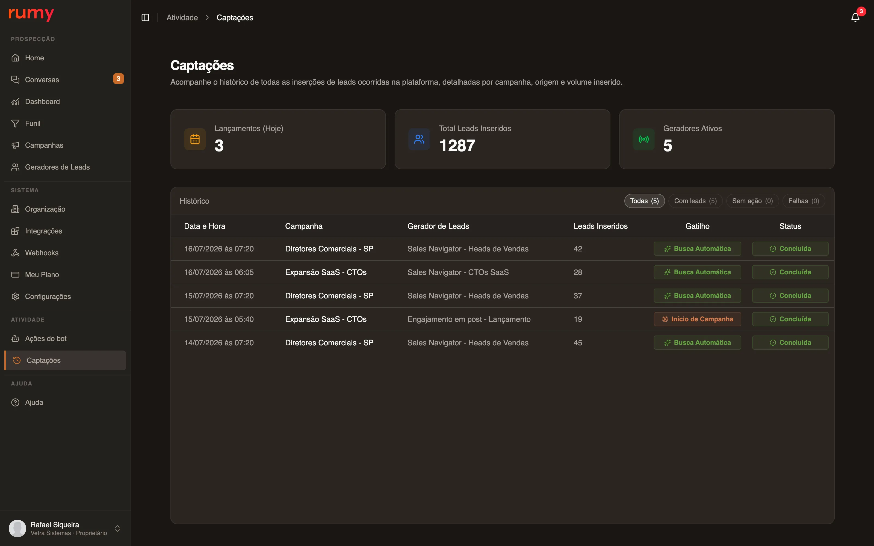Screen dimensions: 874x546
Task: Open Ações do bot activity
Action: (65, 338)
